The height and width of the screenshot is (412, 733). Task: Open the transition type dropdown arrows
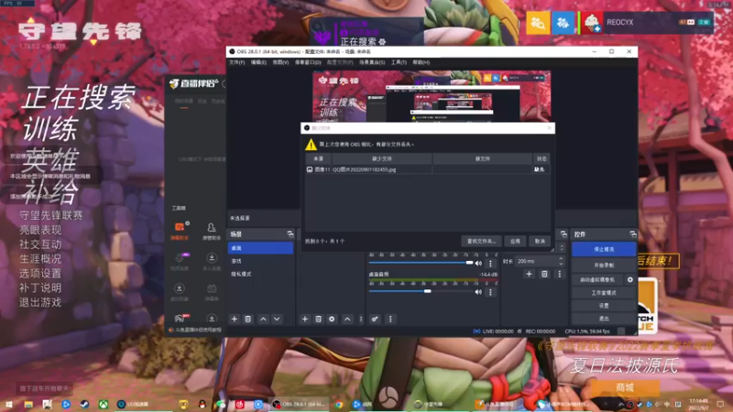pyautogui.click(x=562, y=248)
